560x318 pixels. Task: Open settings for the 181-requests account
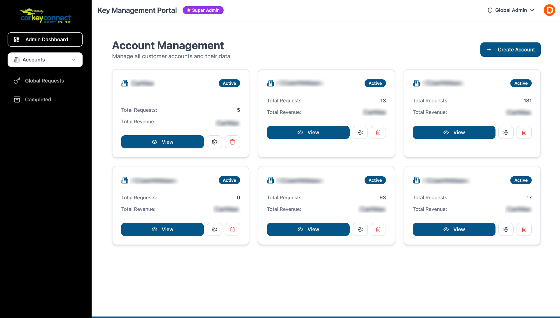tap(506, 132)
